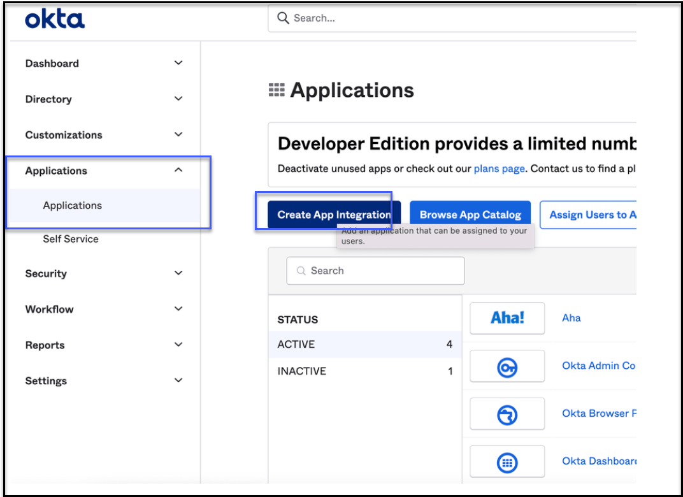683x497 pixels.
Task: Open the Okta Browser Plugin link
Action: 599,414
